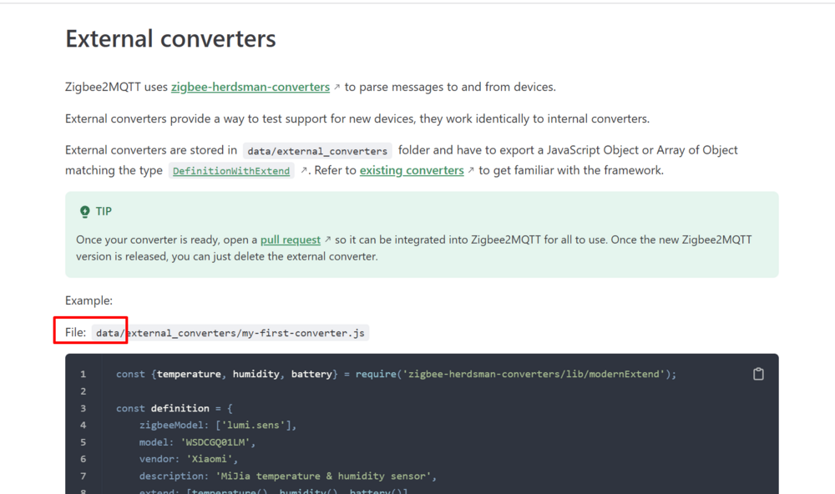Click external arrow icon after DefinitionWithExtend

pos(305,170)
